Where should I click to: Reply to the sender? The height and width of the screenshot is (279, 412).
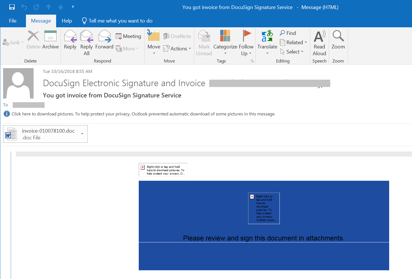[70, 40]
